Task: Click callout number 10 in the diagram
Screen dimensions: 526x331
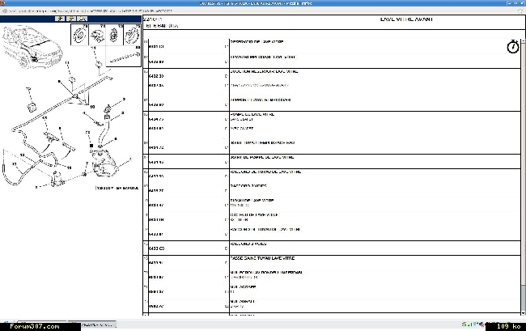Action: point(91,106)
